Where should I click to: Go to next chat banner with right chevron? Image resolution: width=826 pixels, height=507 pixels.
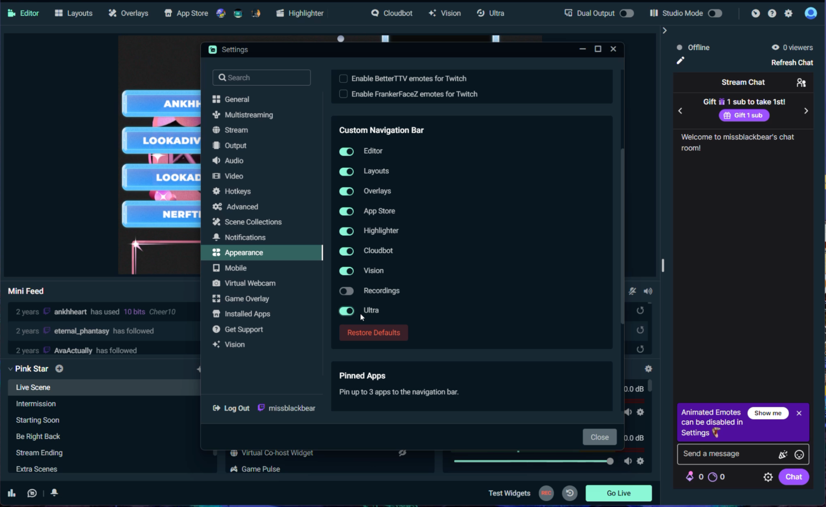pos(806,111)
